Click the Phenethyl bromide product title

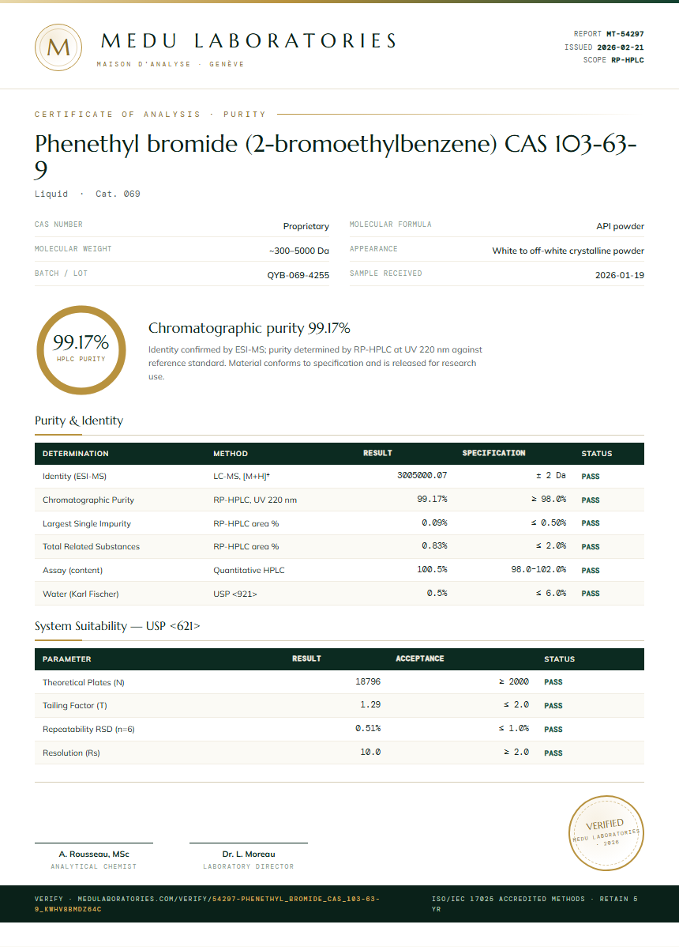coord(336,157)
